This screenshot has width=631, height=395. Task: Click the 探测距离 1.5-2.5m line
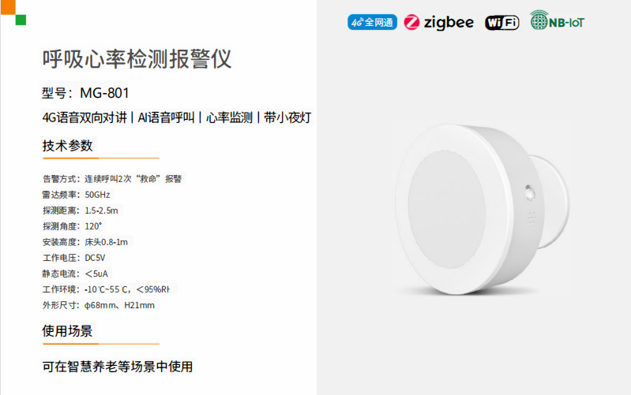(81, 211)
